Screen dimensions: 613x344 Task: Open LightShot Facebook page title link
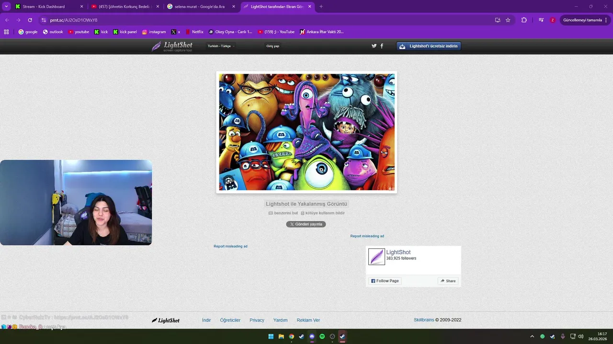[x=398, y=252]
